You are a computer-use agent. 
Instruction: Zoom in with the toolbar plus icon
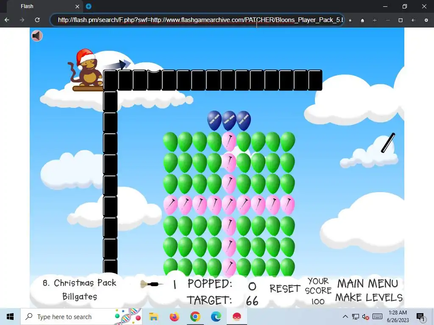tap(375, 20)
